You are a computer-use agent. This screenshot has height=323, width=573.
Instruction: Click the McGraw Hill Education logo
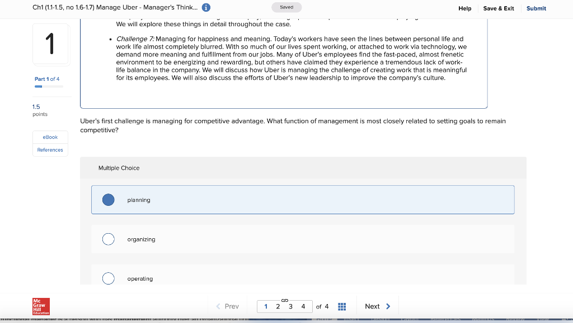click(40, 306)
